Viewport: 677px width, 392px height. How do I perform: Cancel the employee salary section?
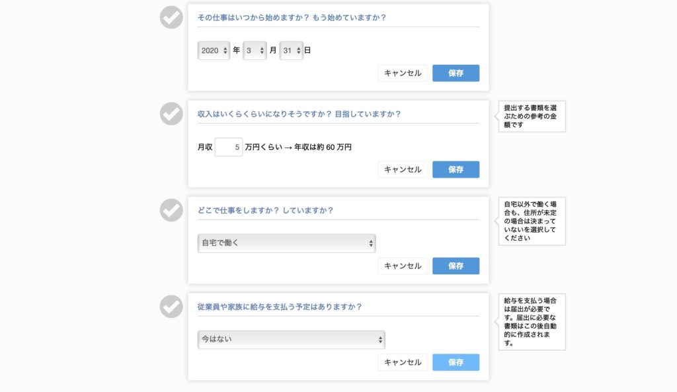coord(403,362)
